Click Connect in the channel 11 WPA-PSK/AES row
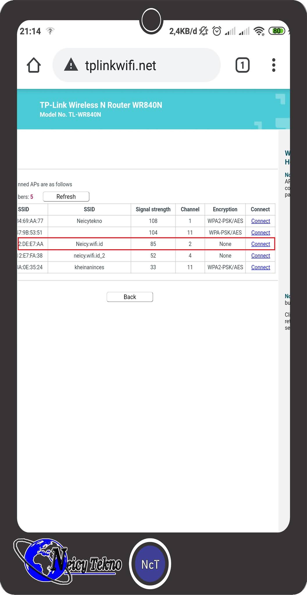 coord(260,233)
